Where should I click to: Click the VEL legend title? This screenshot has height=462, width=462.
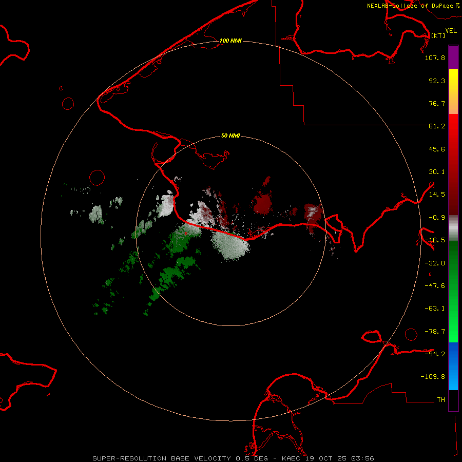(x=451, y=31)
